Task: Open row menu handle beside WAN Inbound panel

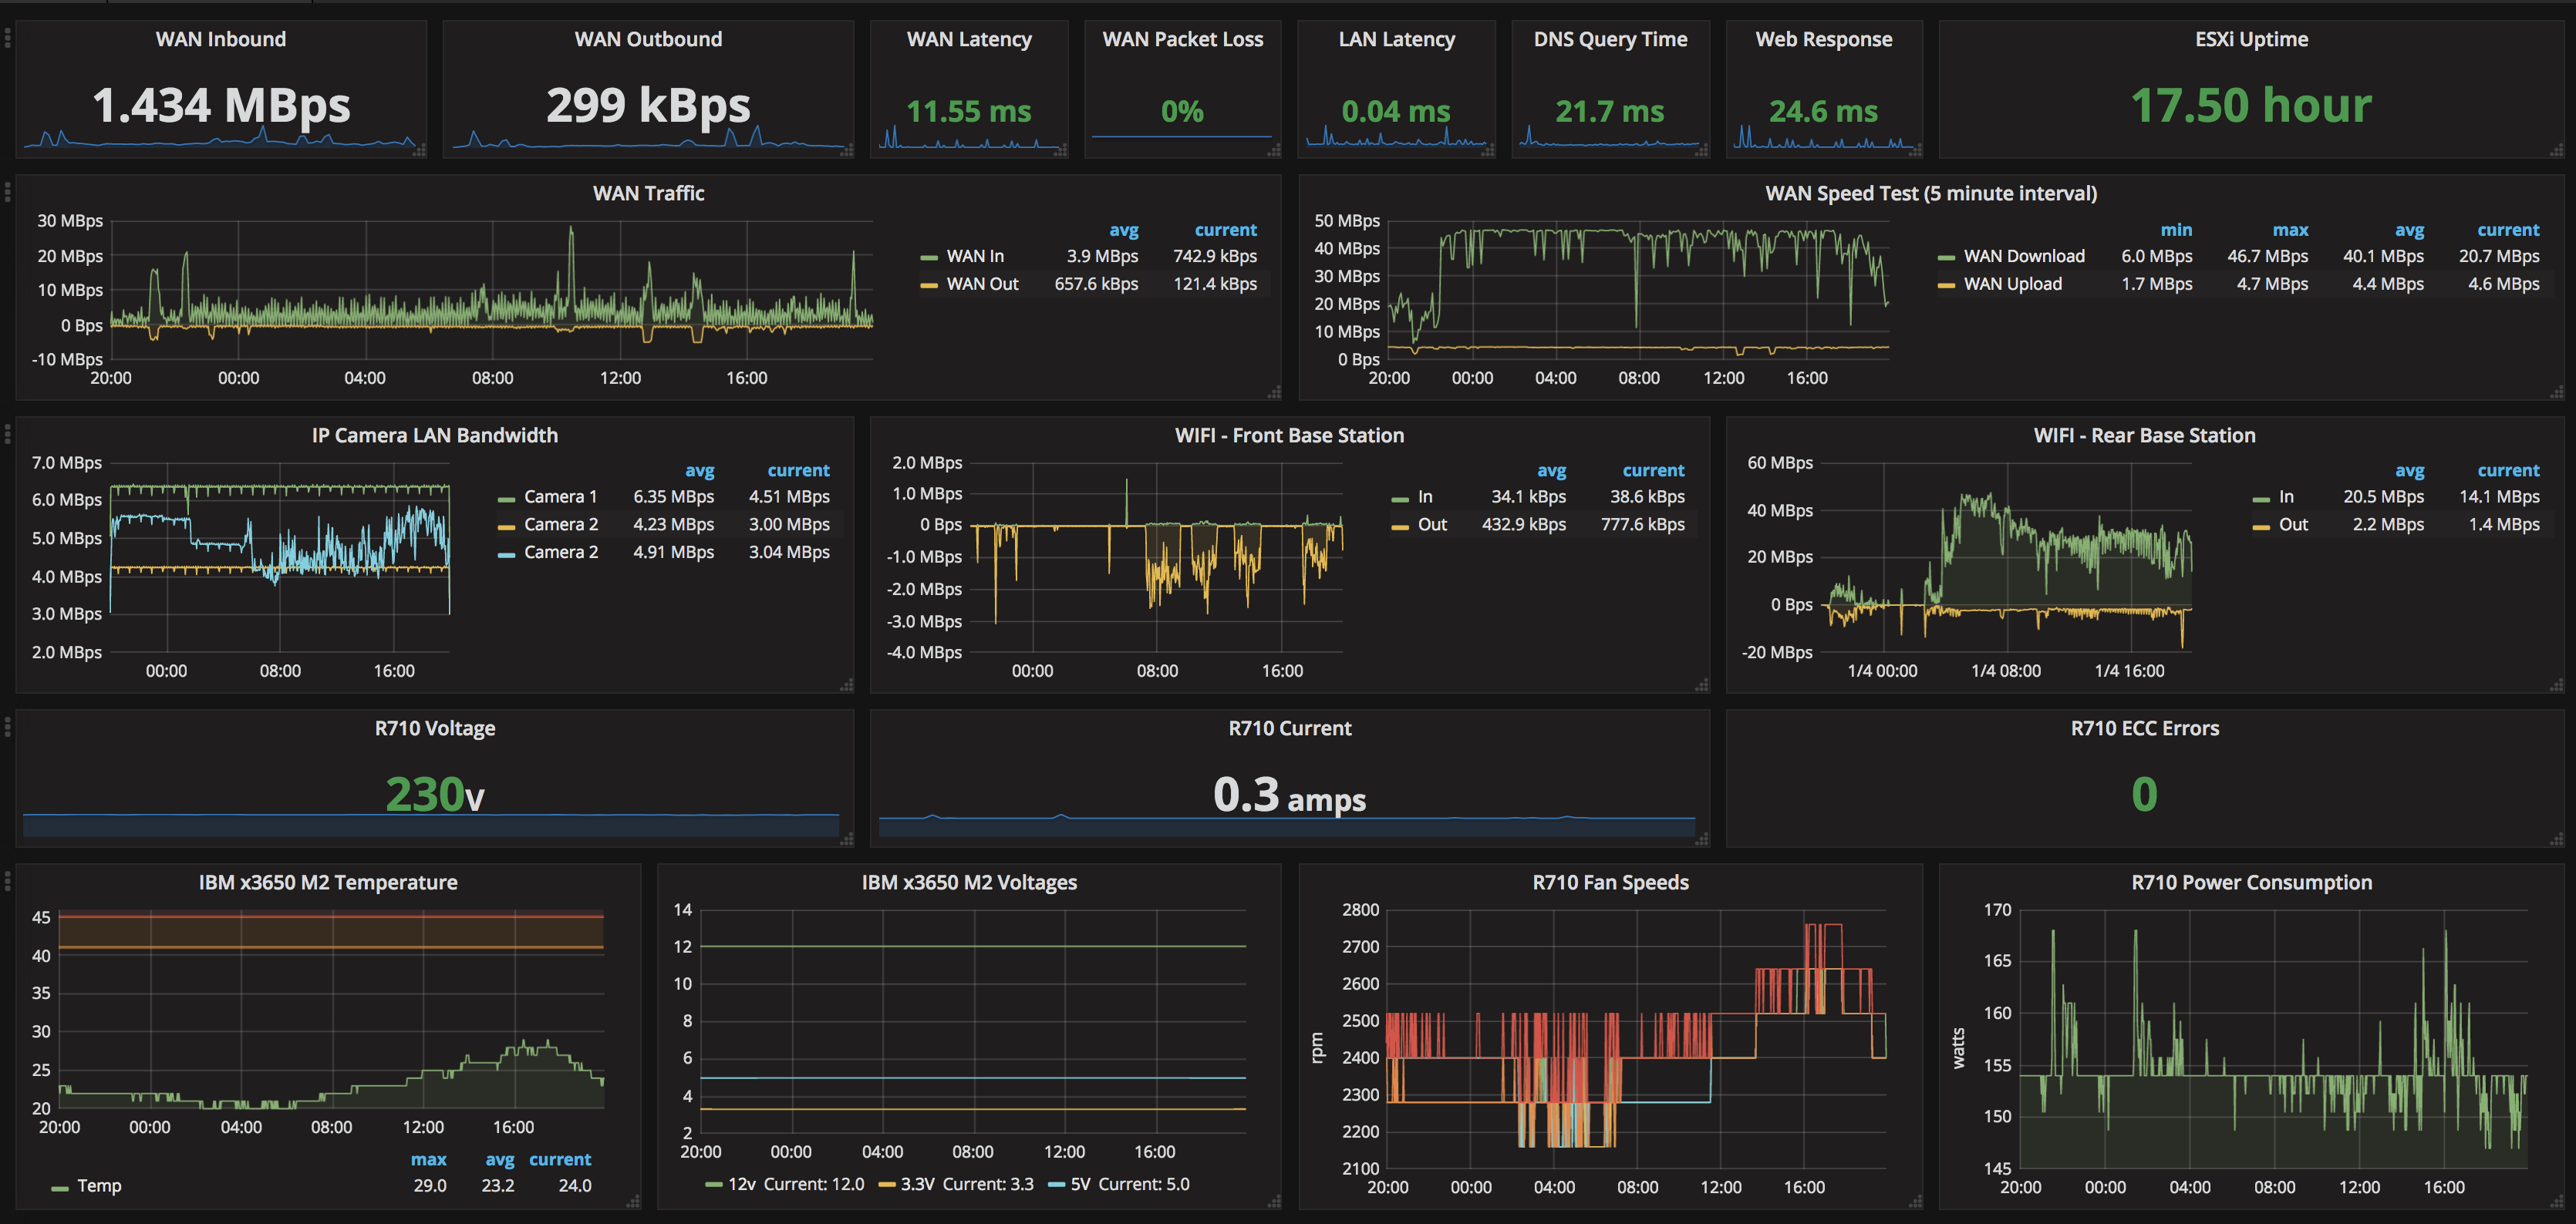Action: tap(7, 38)
